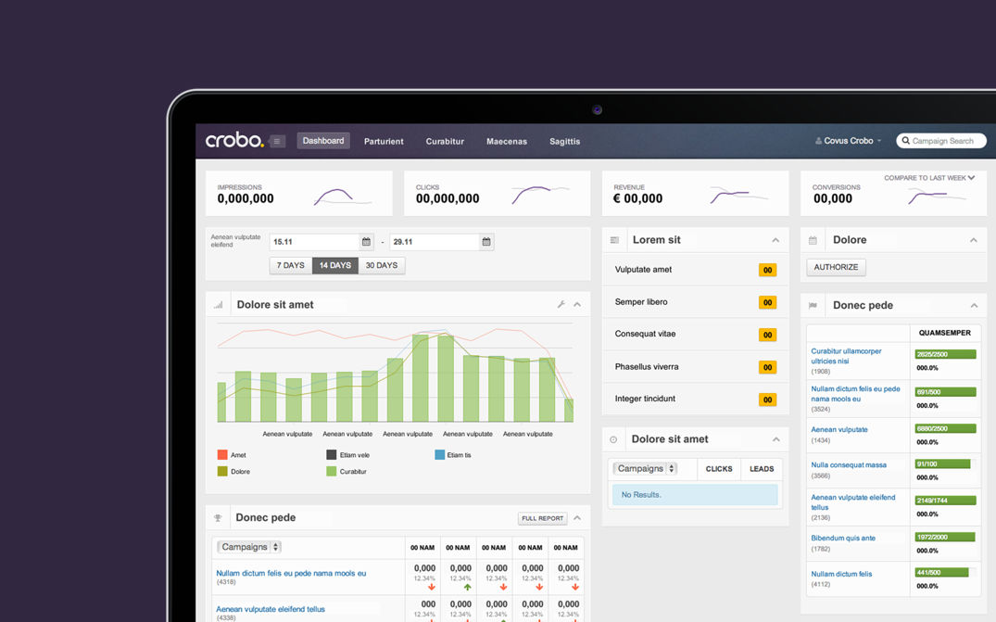
Task: Click the crobo logo
Action: [x=233, y=140]
